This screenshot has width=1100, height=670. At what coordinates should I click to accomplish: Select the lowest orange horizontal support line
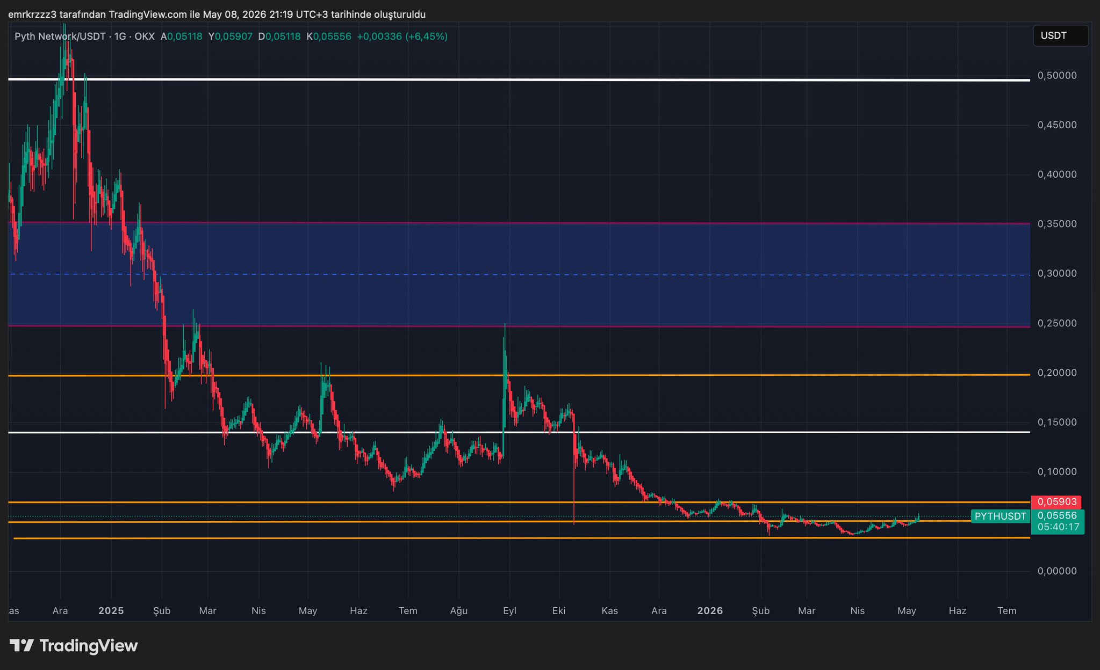521,538
